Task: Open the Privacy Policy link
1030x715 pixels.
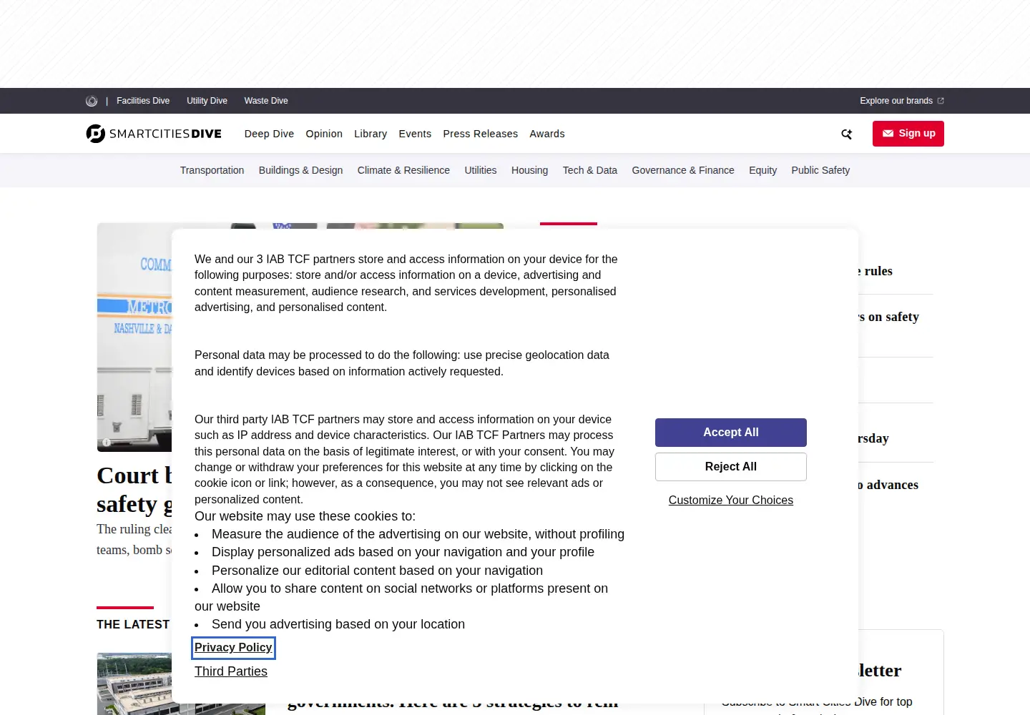Action: [x=233, y=648]
